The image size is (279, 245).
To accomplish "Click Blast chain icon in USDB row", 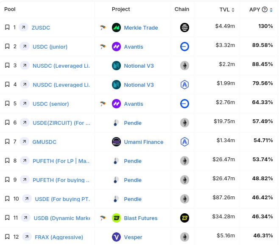I will pyautogui.click(x=184, y=218).
